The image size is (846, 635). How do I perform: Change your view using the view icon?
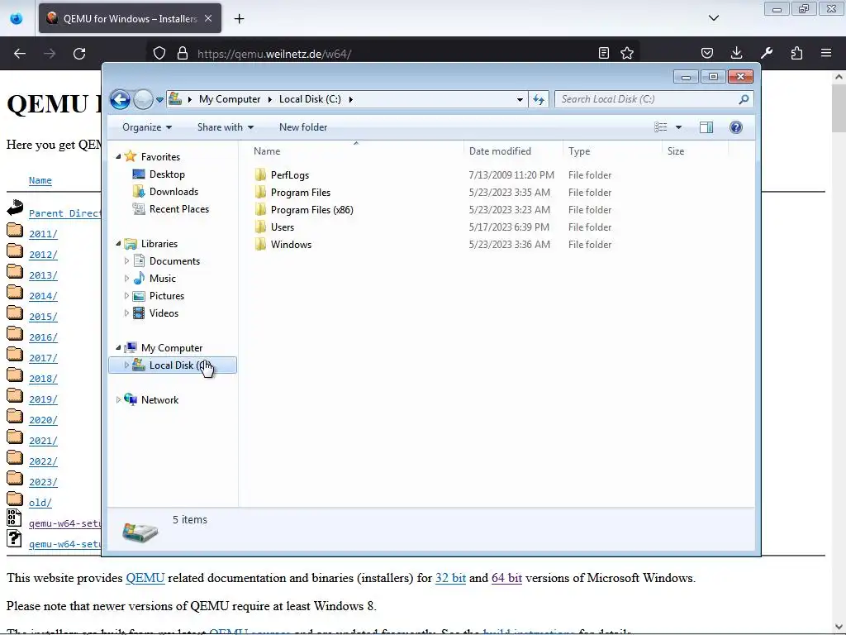(660, 127)
